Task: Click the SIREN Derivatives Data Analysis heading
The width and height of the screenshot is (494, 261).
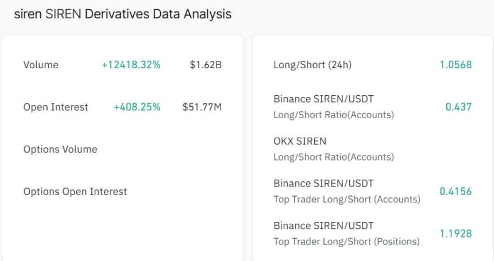Action: (122, 14)
